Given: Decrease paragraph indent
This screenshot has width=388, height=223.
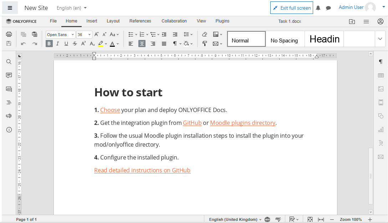Looking at the screenshot, I should [x=164, y=34].
